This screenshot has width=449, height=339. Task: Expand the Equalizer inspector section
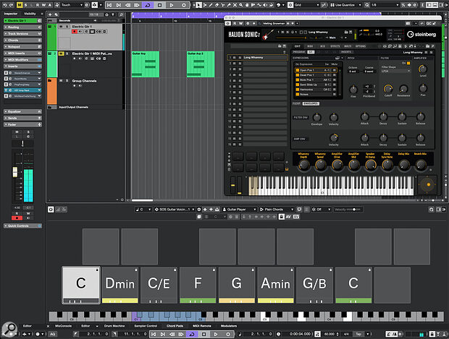pyautogui.click(x=22, y=111)
